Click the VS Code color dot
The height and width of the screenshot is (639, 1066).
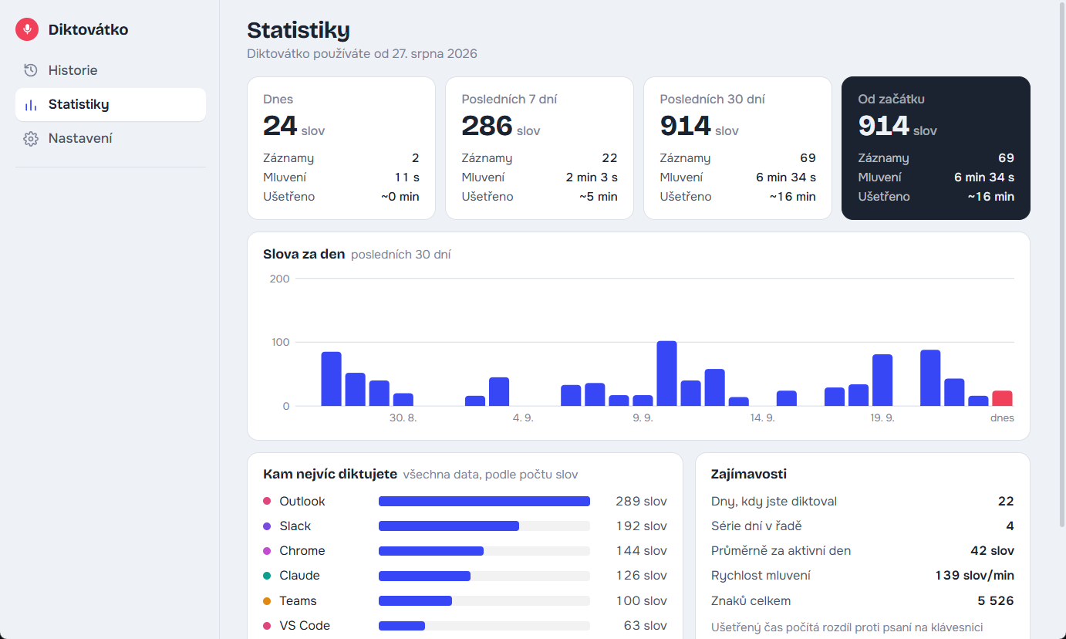point(267,625)
